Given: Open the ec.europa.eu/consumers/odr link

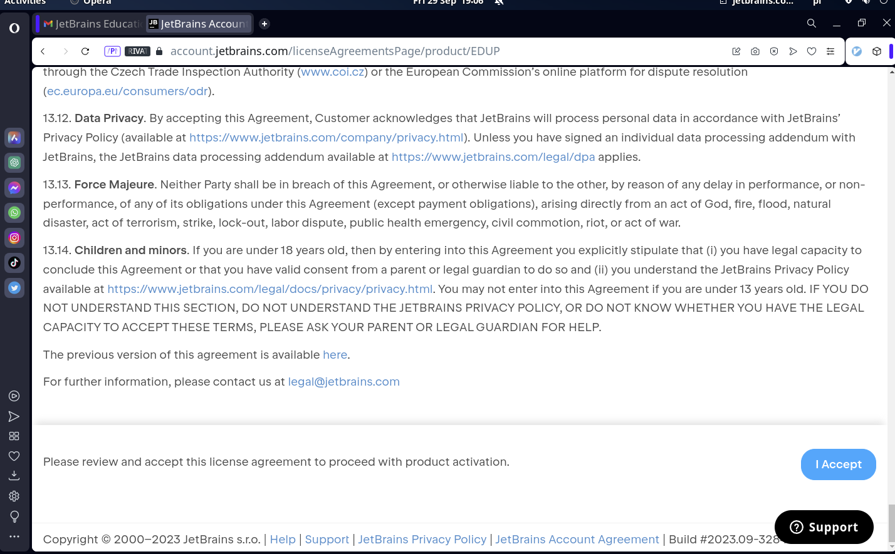Looking at the screenshot, I should 127,91.
